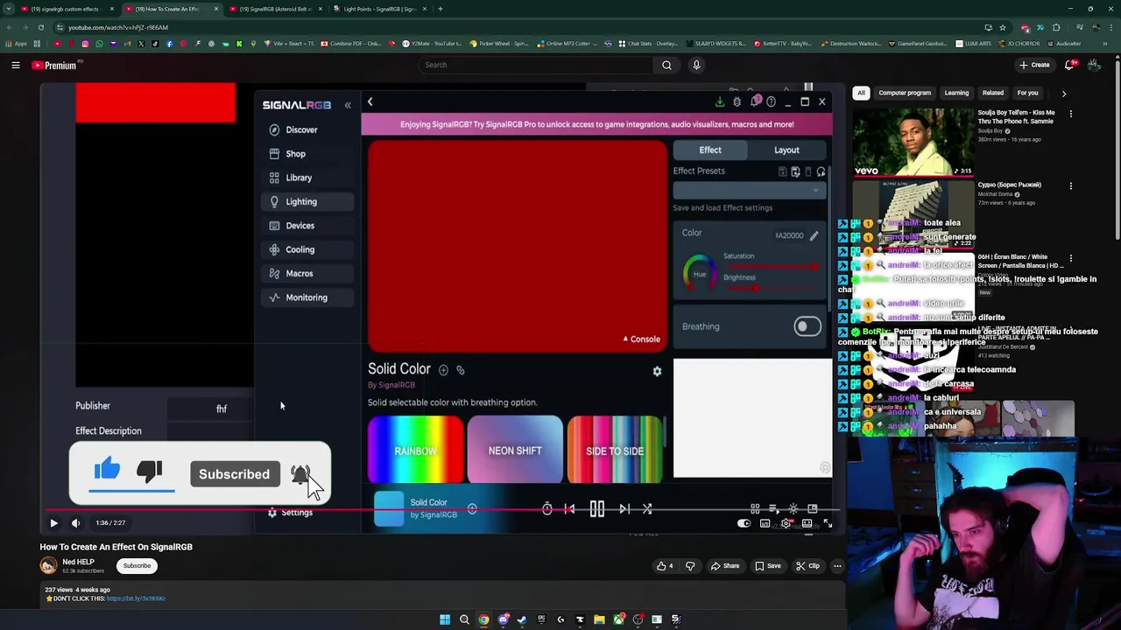The width and height of the screenshot is (1121, 630).
Task: Open the bit.ly link in description
Action: (136, 598)
